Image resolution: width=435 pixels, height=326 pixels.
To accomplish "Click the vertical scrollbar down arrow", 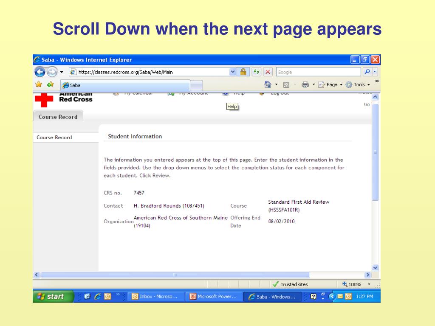I will coord(375,268).
